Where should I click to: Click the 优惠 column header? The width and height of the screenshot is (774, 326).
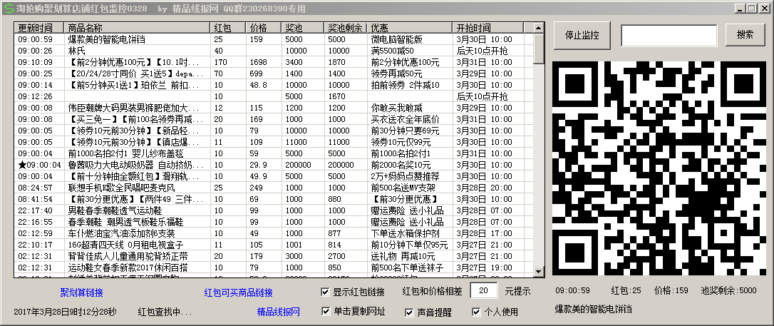coord(410,28)
